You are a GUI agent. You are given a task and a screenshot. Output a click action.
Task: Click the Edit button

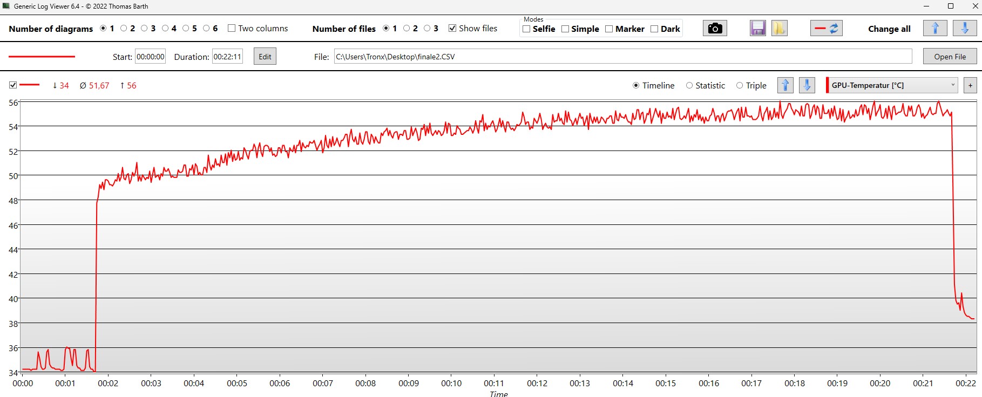coord(265,57)
